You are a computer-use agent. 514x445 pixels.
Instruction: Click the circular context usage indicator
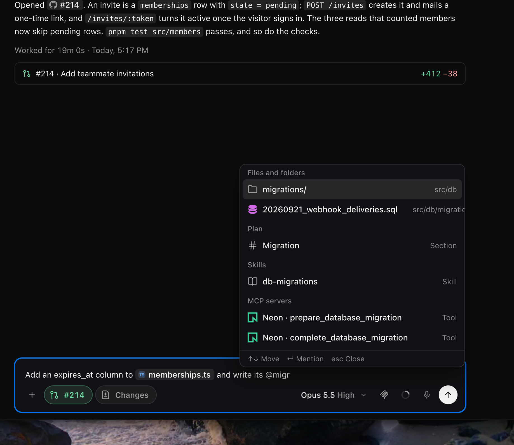405,395
